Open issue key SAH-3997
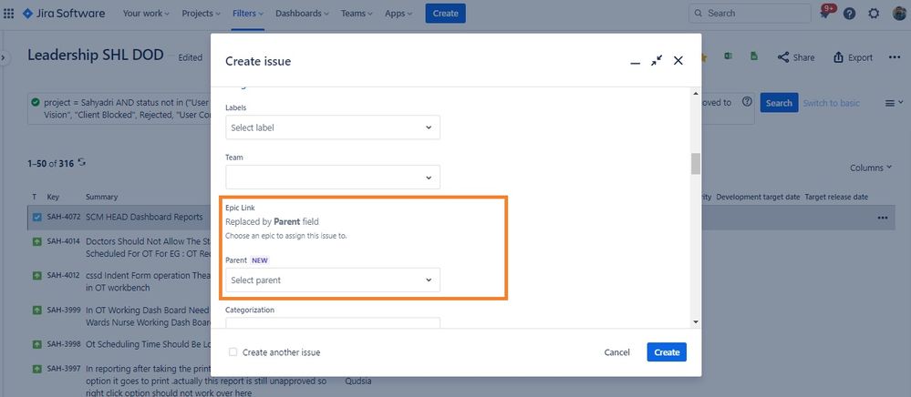The height and width of the screenshot is (397, 911). 63,369
